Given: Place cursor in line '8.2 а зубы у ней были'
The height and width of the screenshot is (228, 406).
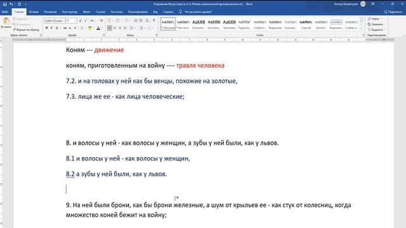Looking at the screenshot, I should pyautogui.click(x=116, y=174).
